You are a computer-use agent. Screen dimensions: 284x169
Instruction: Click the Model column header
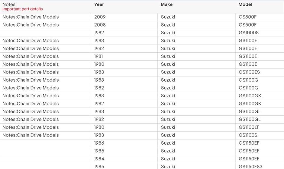[245, 5]
